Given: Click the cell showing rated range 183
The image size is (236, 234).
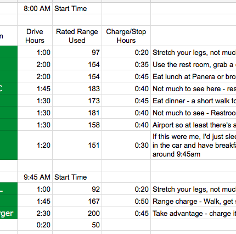Looking at the screenshot, I should (77, 88).
